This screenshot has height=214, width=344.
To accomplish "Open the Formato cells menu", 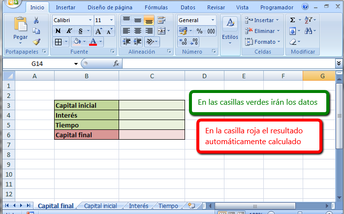I will 263,42.
